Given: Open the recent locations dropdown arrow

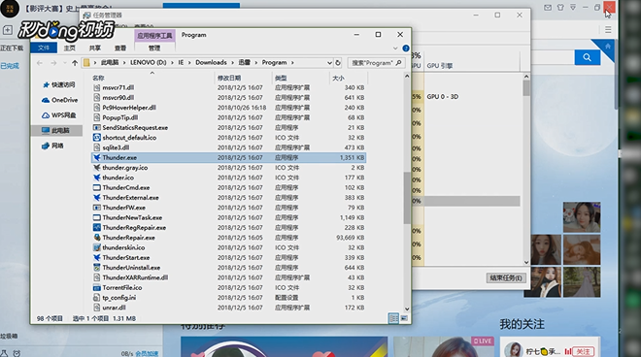Looking at the screenshot, I should pos(65,63).
